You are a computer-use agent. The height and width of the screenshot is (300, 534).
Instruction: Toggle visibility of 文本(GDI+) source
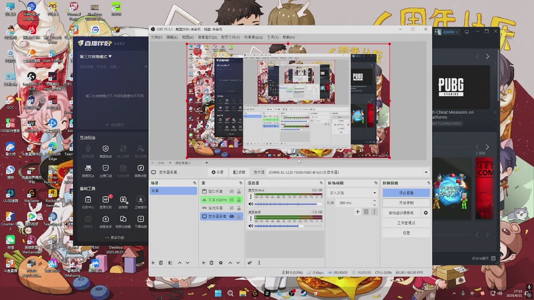(232, 199)
